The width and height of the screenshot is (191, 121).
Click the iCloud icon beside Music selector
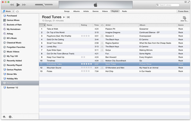pos(17,11)
